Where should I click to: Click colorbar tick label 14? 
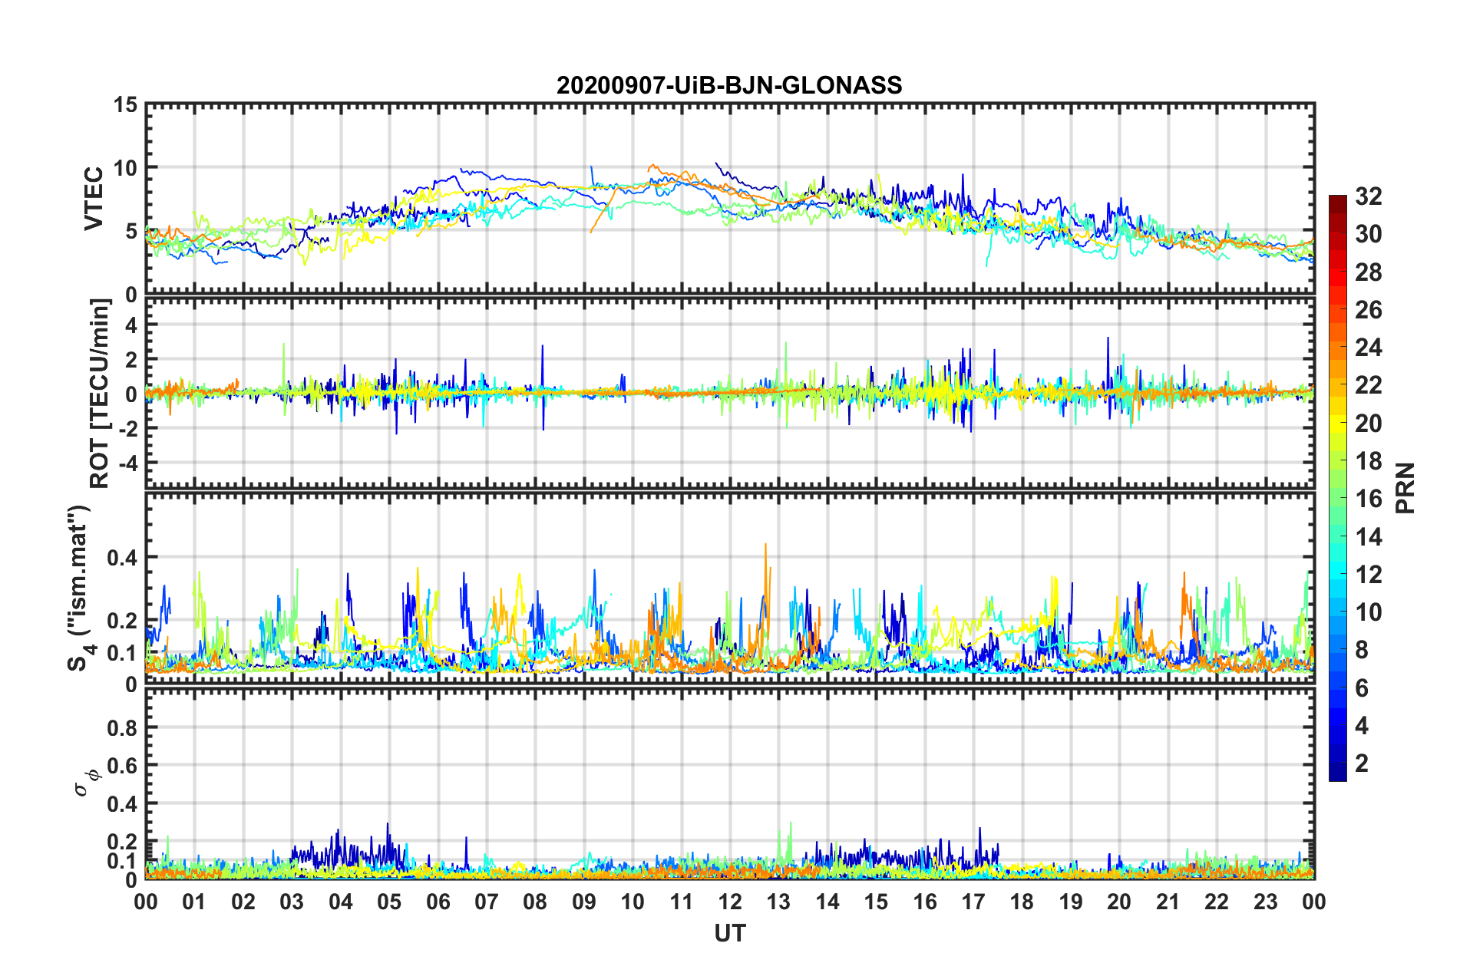[x=1368, y=537]
